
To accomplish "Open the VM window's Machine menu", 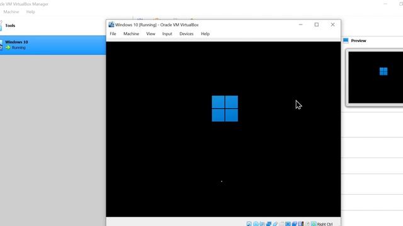I will [131, 34].
